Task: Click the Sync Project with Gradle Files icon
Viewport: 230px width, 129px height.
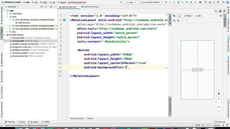Action: [210, 2]
